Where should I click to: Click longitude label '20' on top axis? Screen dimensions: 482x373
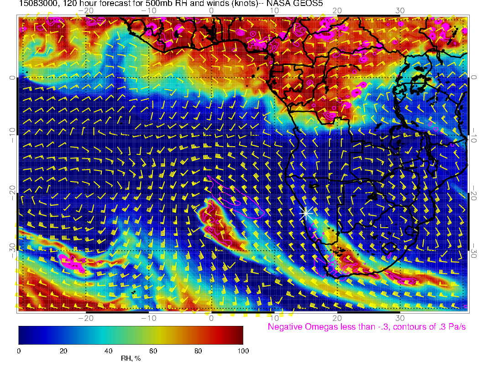pos(337,11)
